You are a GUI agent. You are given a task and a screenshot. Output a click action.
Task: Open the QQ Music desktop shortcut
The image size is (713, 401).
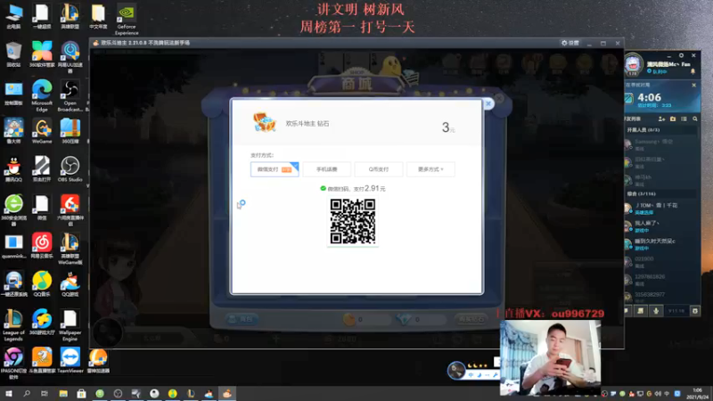[42, 284]
